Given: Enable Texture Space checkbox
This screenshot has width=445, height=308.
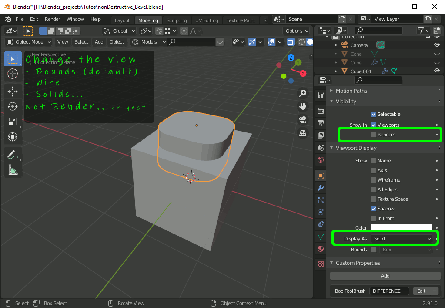Looking at the screenshot, I should [x=374, y=199].
